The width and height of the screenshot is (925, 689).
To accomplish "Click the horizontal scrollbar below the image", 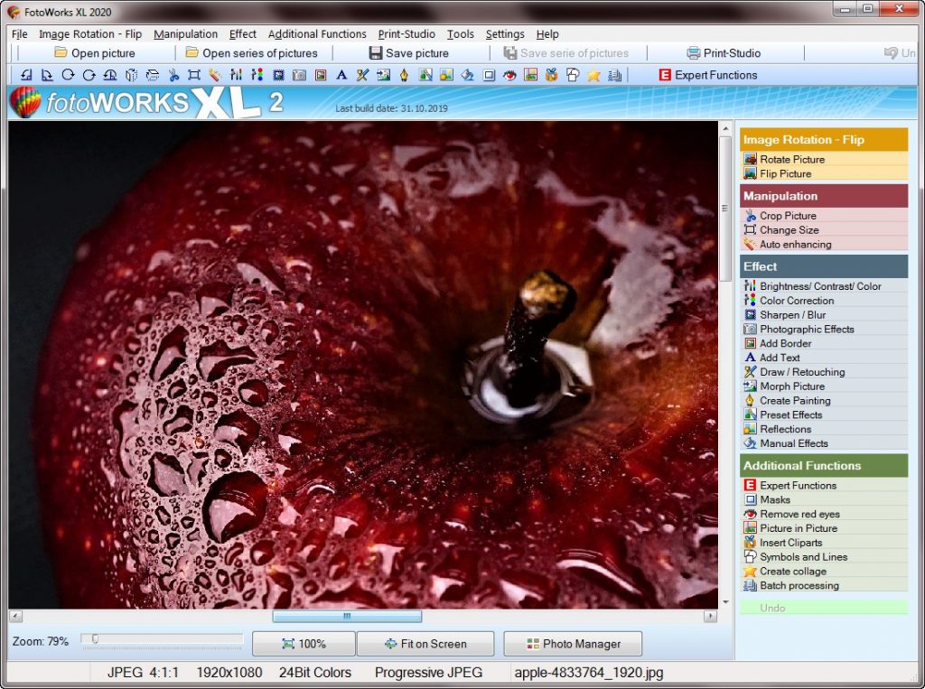I will tap(346, 615).
